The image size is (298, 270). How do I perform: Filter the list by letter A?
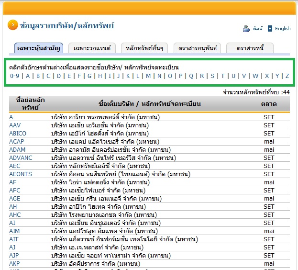coord(28,76)
